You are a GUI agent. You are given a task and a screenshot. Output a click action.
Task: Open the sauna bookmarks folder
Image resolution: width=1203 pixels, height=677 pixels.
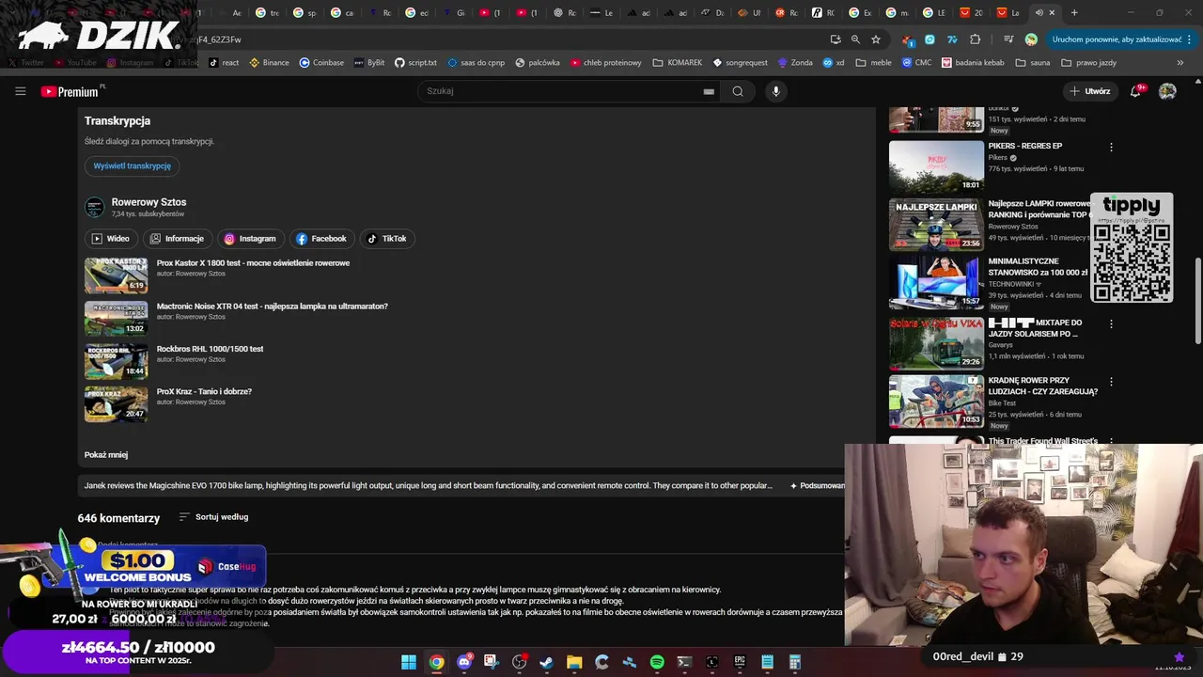pyautogui.click(x=1031, y=63)
